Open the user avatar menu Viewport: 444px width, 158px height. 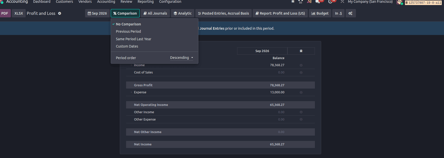point(400,2)
